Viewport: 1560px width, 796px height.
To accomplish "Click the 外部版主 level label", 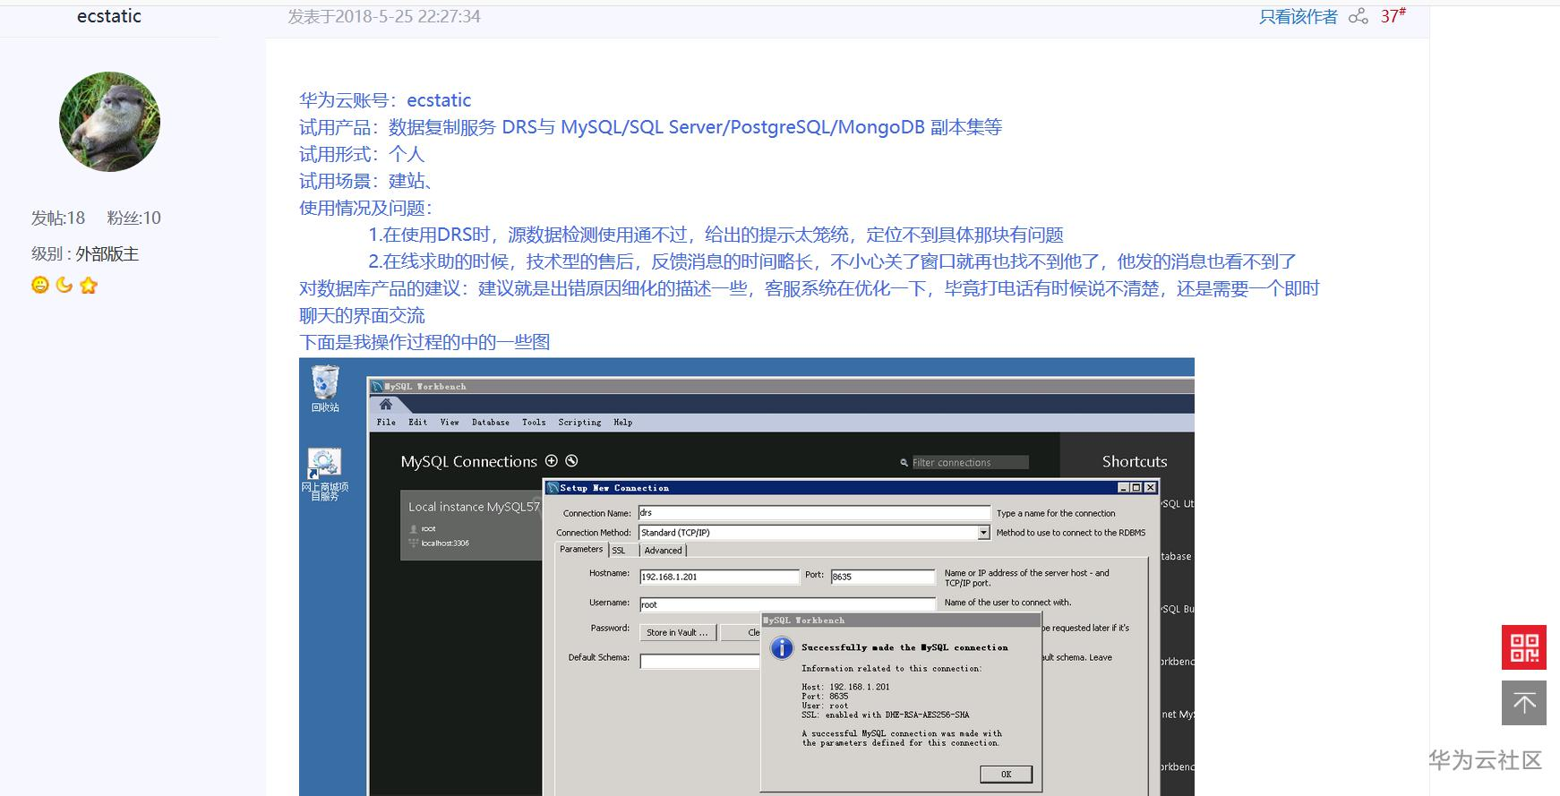I will point(107,254).
